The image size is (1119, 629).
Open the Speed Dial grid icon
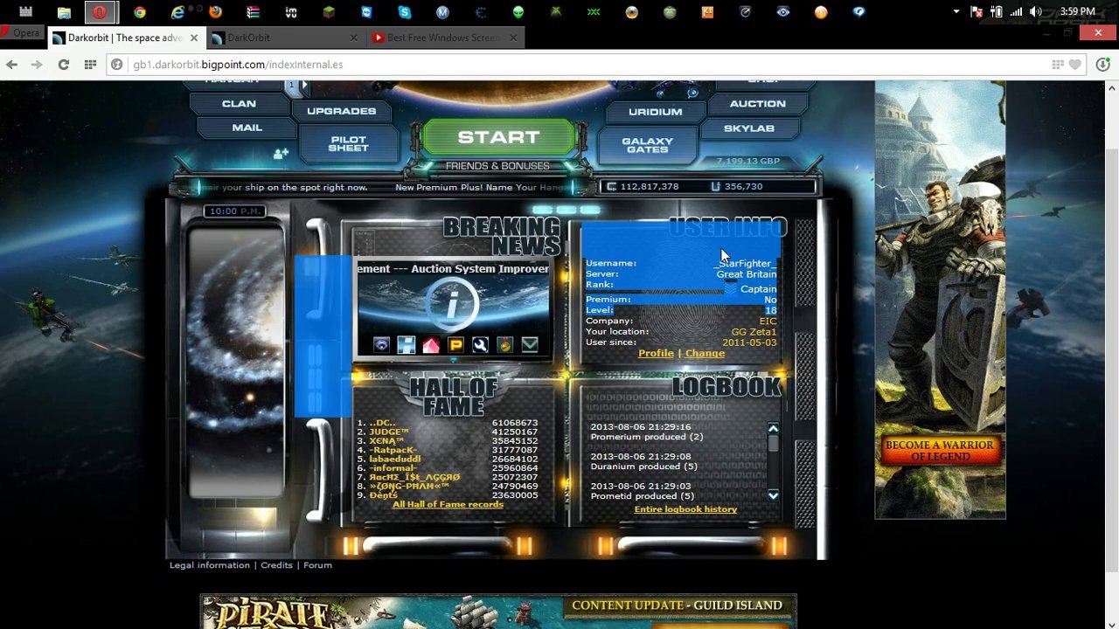pos(89,65)
